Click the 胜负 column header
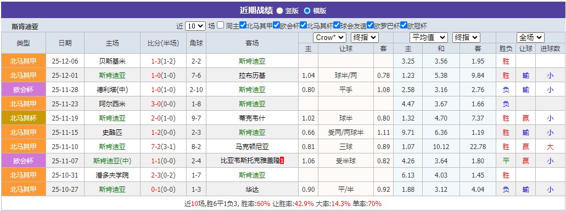The width and height of the screenshot is (566, 211). [x=506, y=49]
